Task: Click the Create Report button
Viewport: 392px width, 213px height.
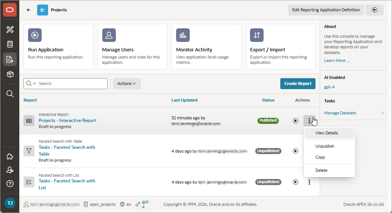Action: (298, 83)
